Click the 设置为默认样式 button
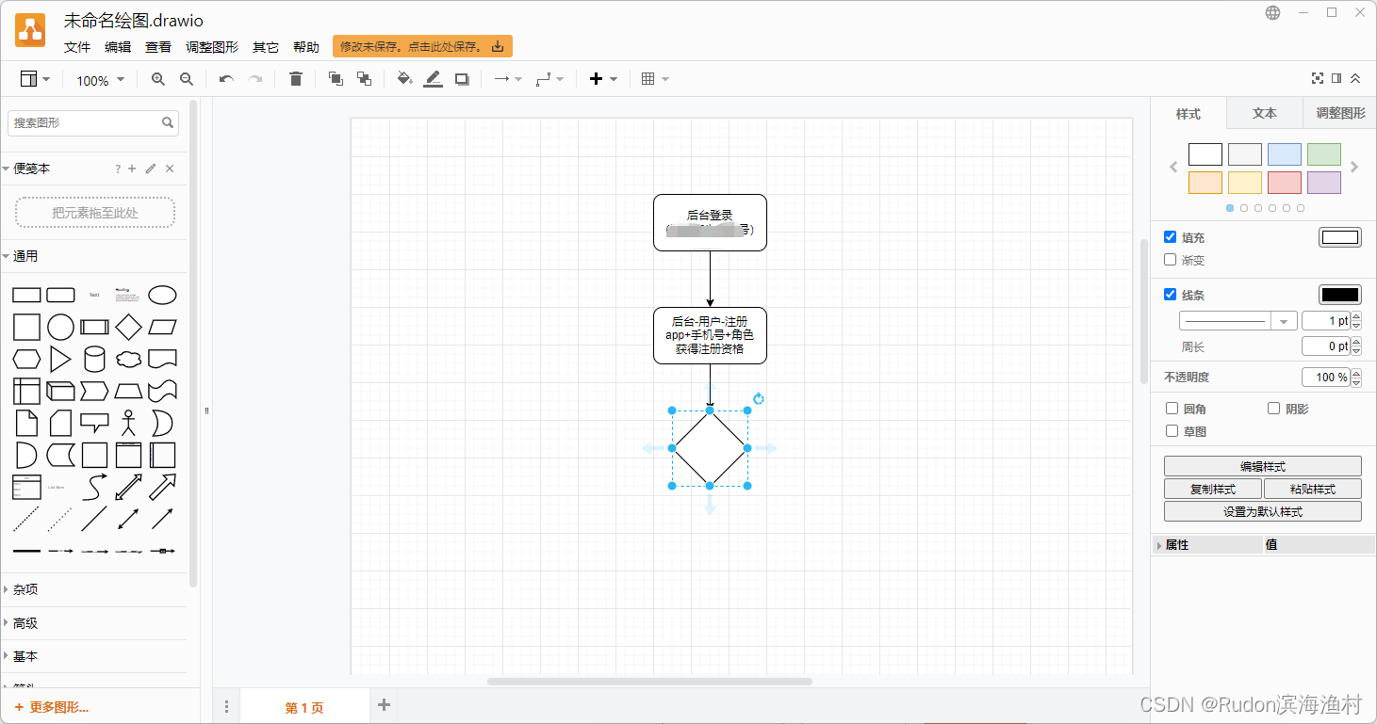Image resolution: width=1377 pixels, height=724 pixels. click(x=1263, y=511)
